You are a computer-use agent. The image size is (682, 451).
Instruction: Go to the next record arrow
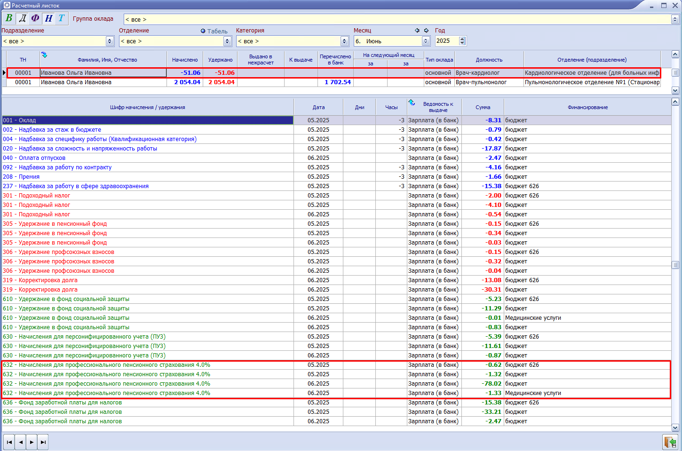coord(32,442)
